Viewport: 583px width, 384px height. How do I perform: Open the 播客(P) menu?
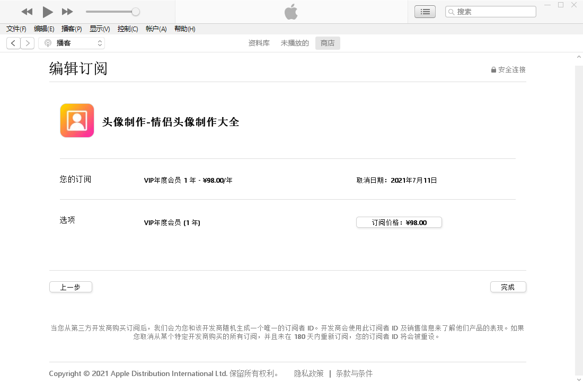pyautogui.click(x=72, y=29)
